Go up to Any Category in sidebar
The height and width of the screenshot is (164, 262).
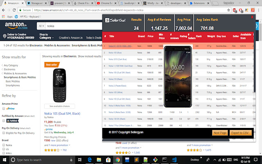(11, 65)
